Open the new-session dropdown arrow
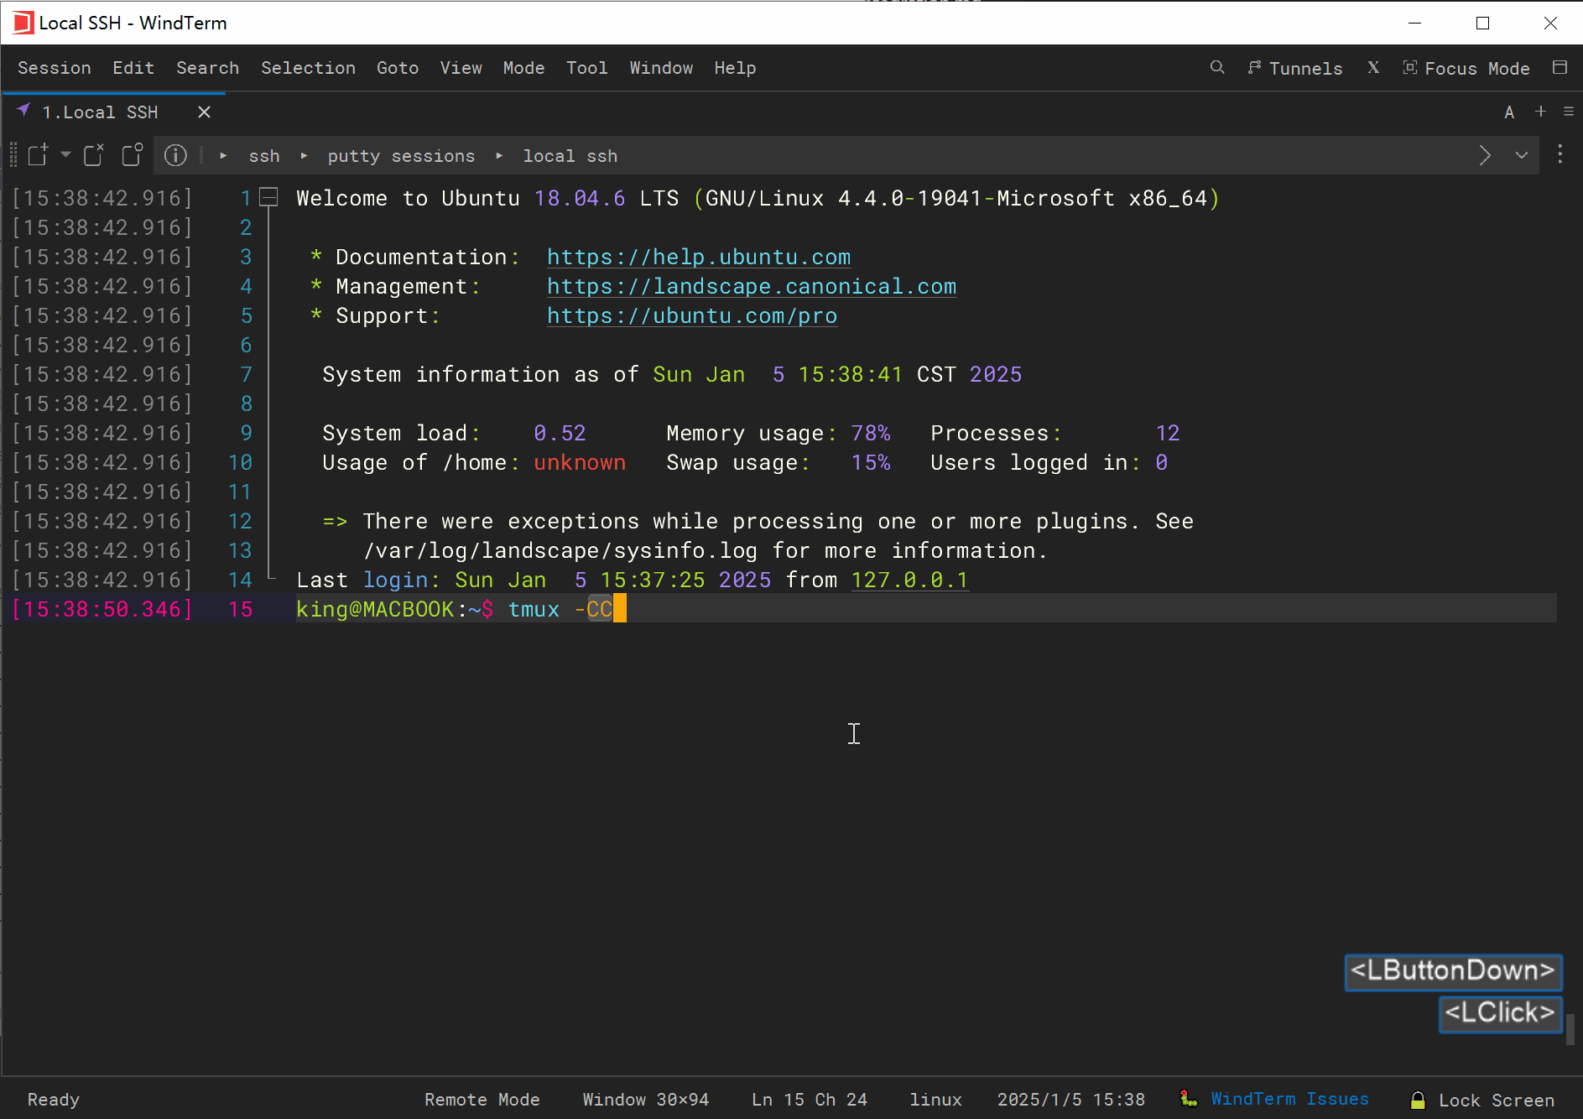1583x1119 pixels. coord(65,156)
